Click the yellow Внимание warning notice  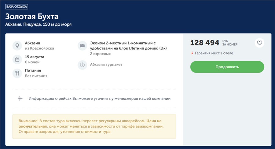pyautogui.click(x=94, y=126)
